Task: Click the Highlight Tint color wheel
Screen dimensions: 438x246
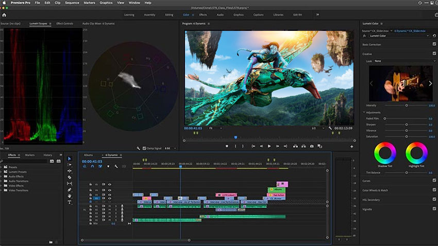Action: click(x=416, y=153)
